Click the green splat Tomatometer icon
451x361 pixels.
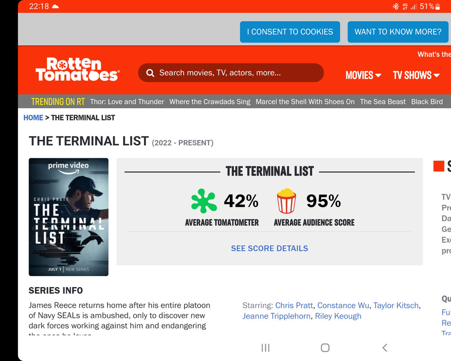coord(204,201)
